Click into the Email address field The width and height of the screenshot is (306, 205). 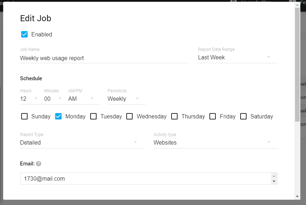click(x=145, y=179)
